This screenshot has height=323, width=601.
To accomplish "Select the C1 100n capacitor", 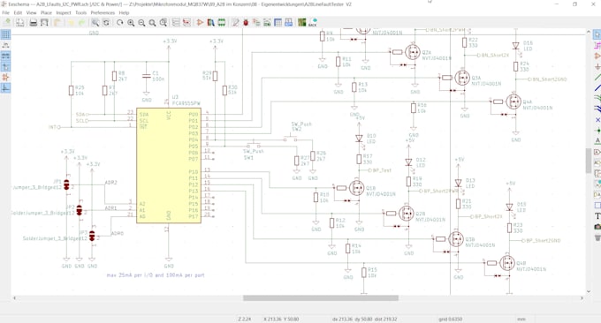I will click(148, 76).
